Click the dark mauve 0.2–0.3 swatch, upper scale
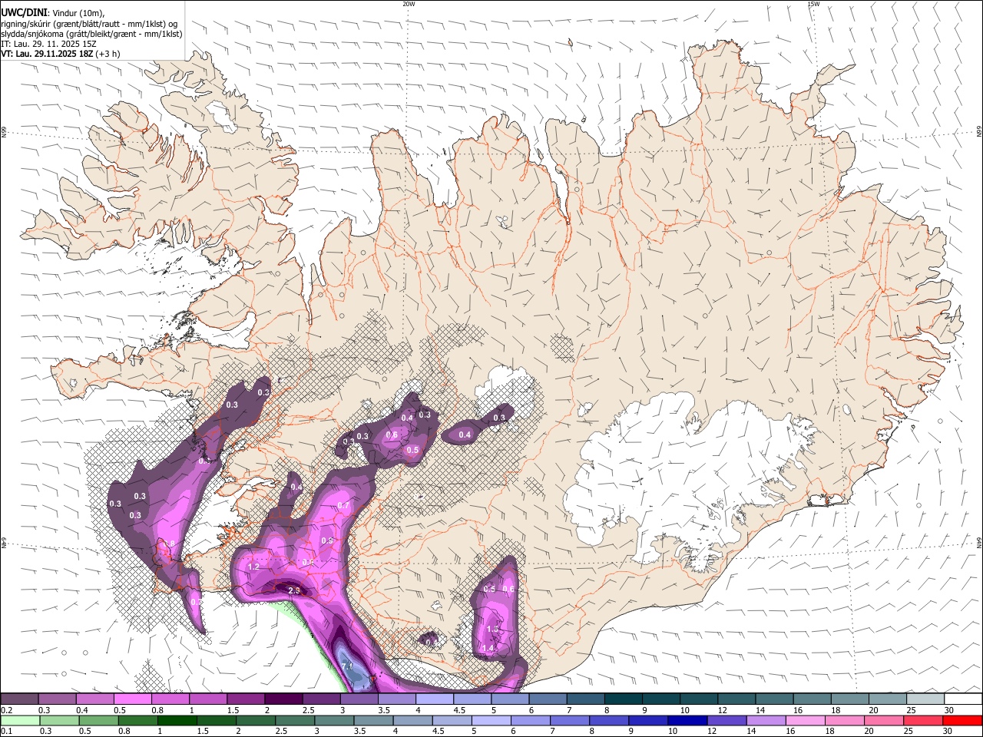This screenshot has width=983, height=737. tap(19, 699)
